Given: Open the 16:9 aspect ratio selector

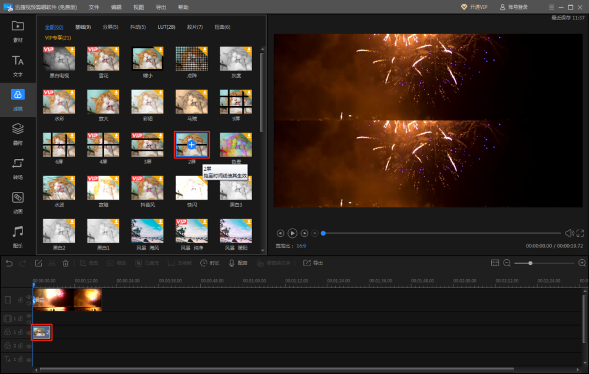Looking at the screenshot, I should point(301,246).
